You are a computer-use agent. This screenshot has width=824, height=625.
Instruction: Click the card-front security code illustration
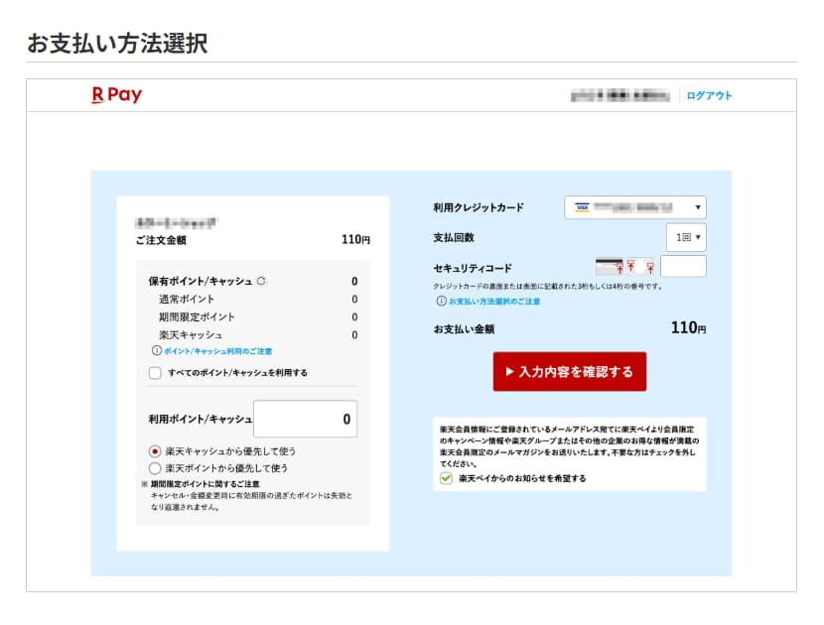[x=638, y=268]
